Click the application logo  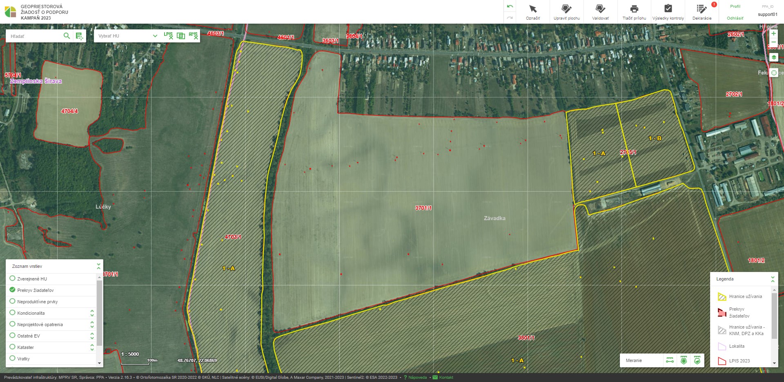pos(10,12)
